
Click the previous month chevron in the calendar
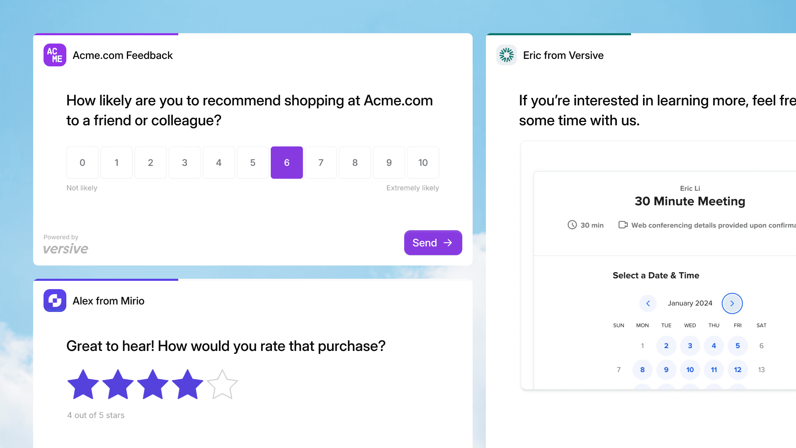[x=648, y=303]
